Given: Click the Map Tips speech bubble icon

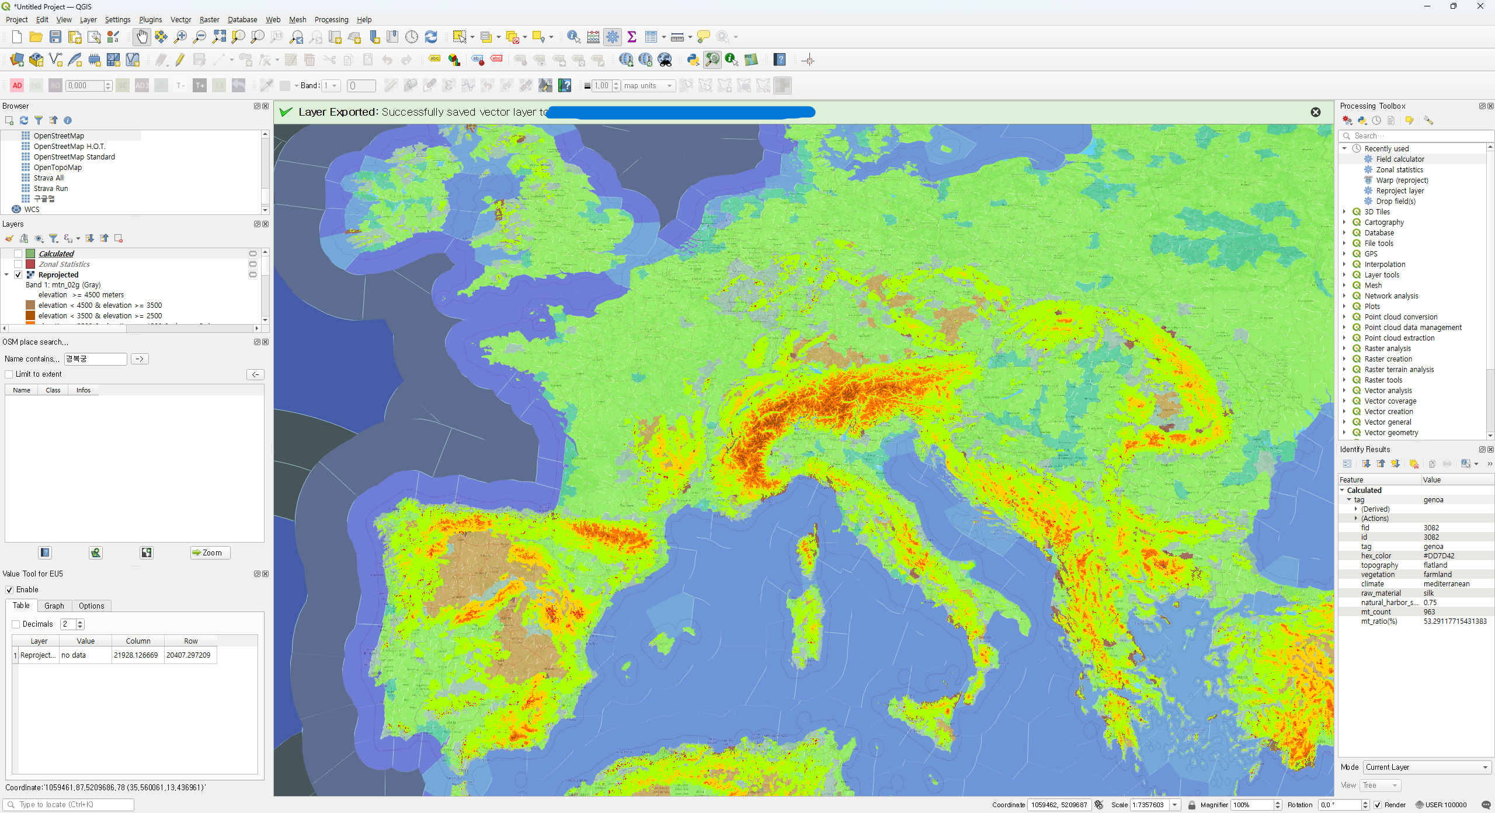Looking at the screenshot, I should click(704, 37).
